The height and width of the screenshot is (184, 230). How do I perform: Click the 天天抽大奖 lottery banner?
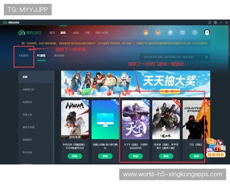click(136, 84)
